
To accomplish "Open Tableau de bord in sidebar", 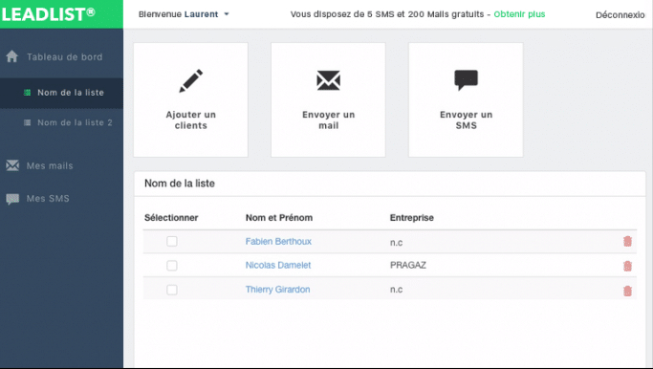I will pyautogui.click(x=65, y=57).
